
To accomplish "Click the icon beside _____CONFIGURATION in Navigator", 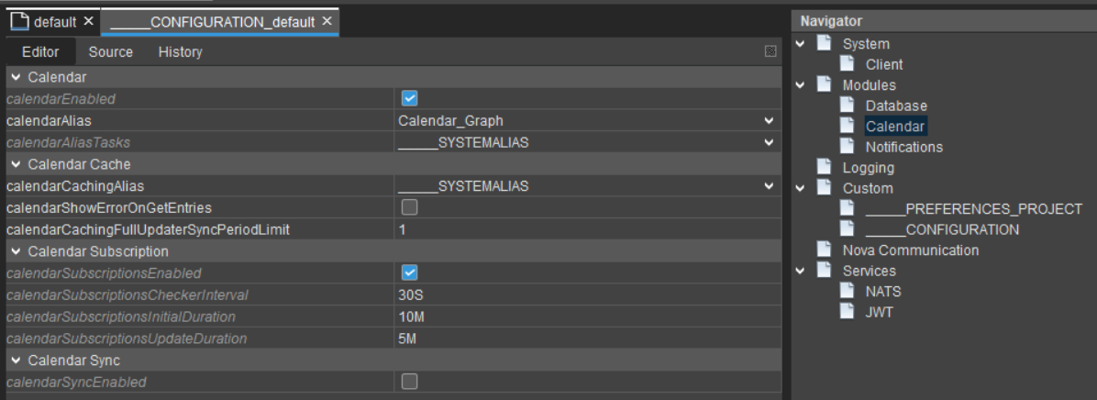I will [x=847, y=228].
